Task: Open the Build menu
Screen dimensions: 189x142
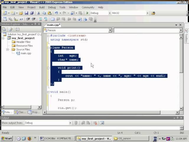Action: tap(42, 7)
